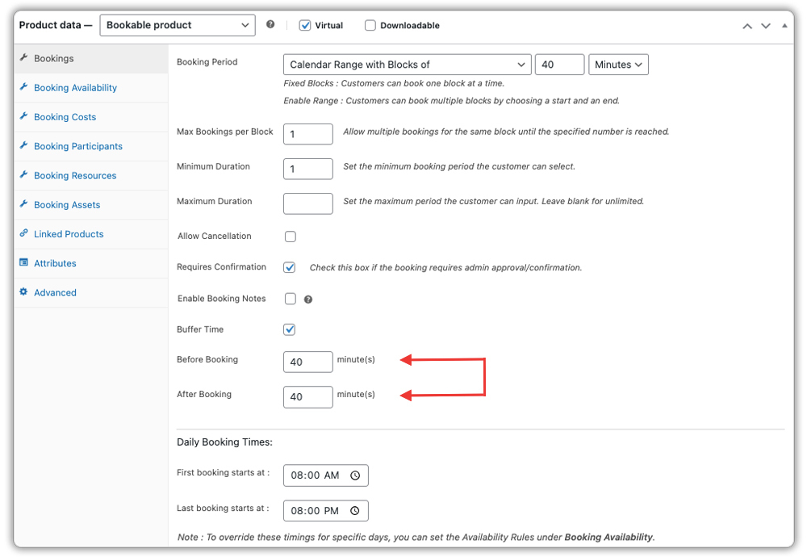807x557 pixels.
Task: Click the gear icon beside Advanced
Action: point(23,292)
